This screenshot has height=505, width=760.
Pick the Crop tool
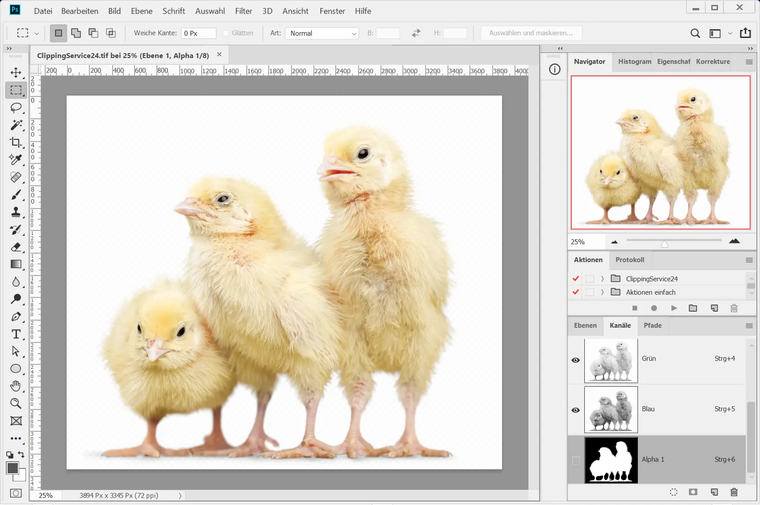point(16,142)
